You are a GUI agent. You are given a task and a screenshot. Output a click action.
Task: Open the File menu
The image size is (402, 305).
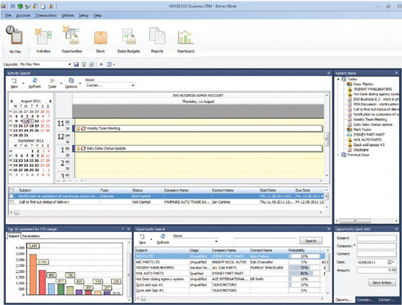tap(8, 15)
